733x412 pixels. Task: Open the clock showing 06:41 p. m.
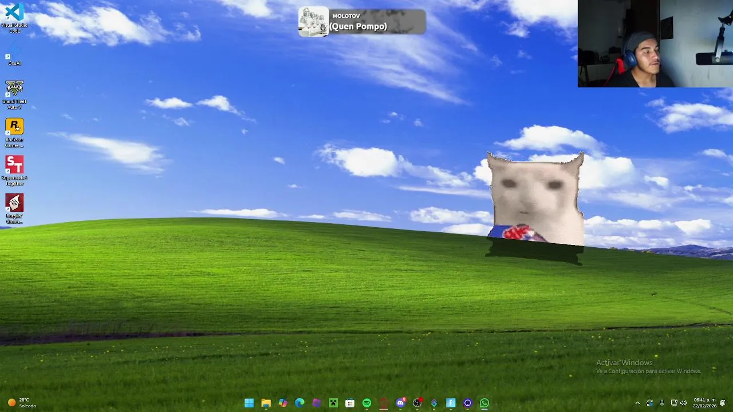(x=704, y=403)
